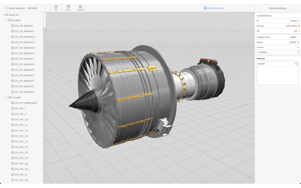The width and height of the screenshot is (301, 188).
Task: Select GTE_HPC_116 tree item
Action: coord(21,153)
